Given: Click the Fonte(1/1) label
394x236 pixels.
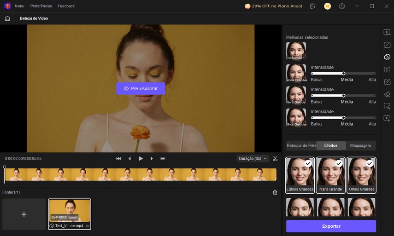Looking at the screenshot, I should coord(11,192).
